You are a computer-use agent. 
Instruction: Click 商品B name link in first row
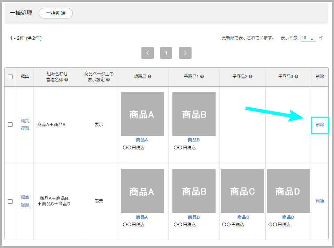(194, 140)
